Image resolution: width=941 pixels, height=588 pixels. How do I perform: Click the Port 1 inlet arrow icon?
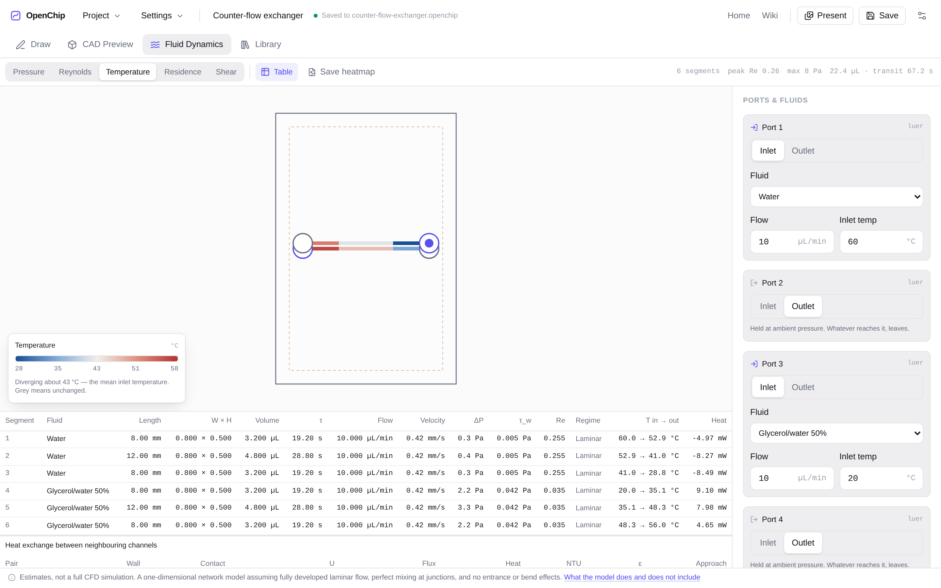pos(754,127)
